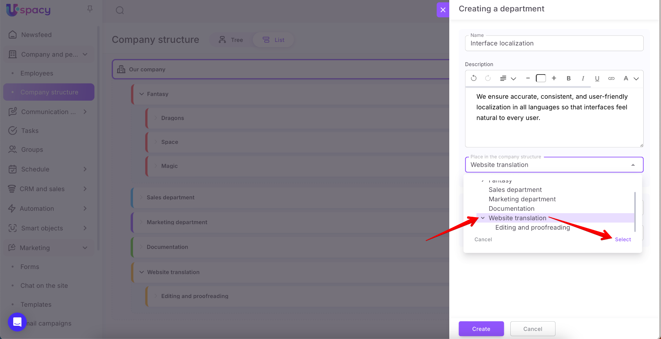661x339 pixels.
Task: Open the search magnifier icon
Action: tap(120, 10)
